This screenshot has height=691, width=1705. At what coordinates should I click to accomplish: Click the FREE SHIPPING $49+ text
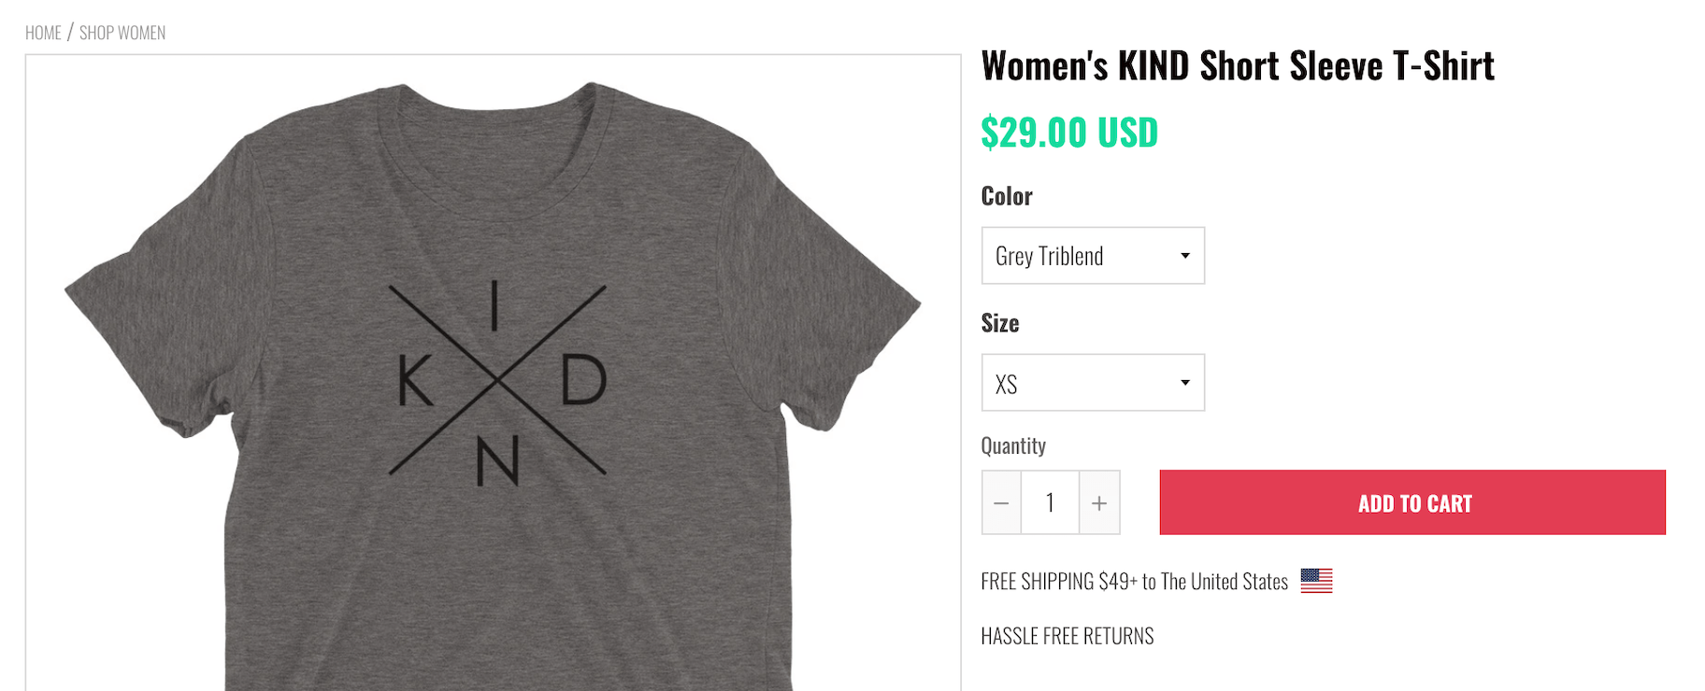[1134, 582]
